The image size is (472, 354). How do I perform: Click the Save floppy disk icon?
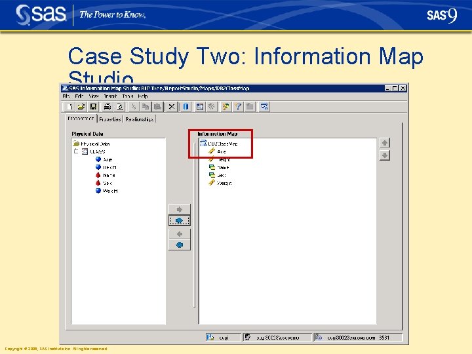[93, 107]
